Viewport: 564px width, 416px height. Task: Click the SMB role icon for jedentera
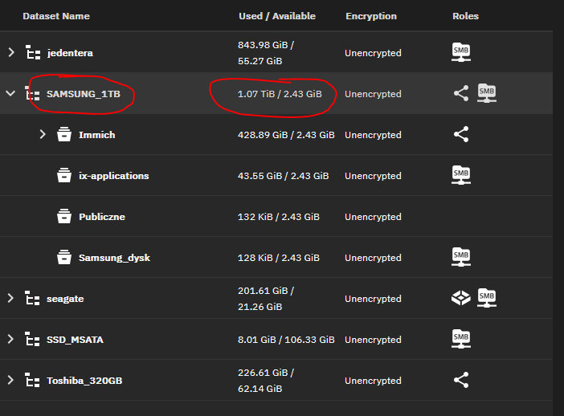[461, 52]
